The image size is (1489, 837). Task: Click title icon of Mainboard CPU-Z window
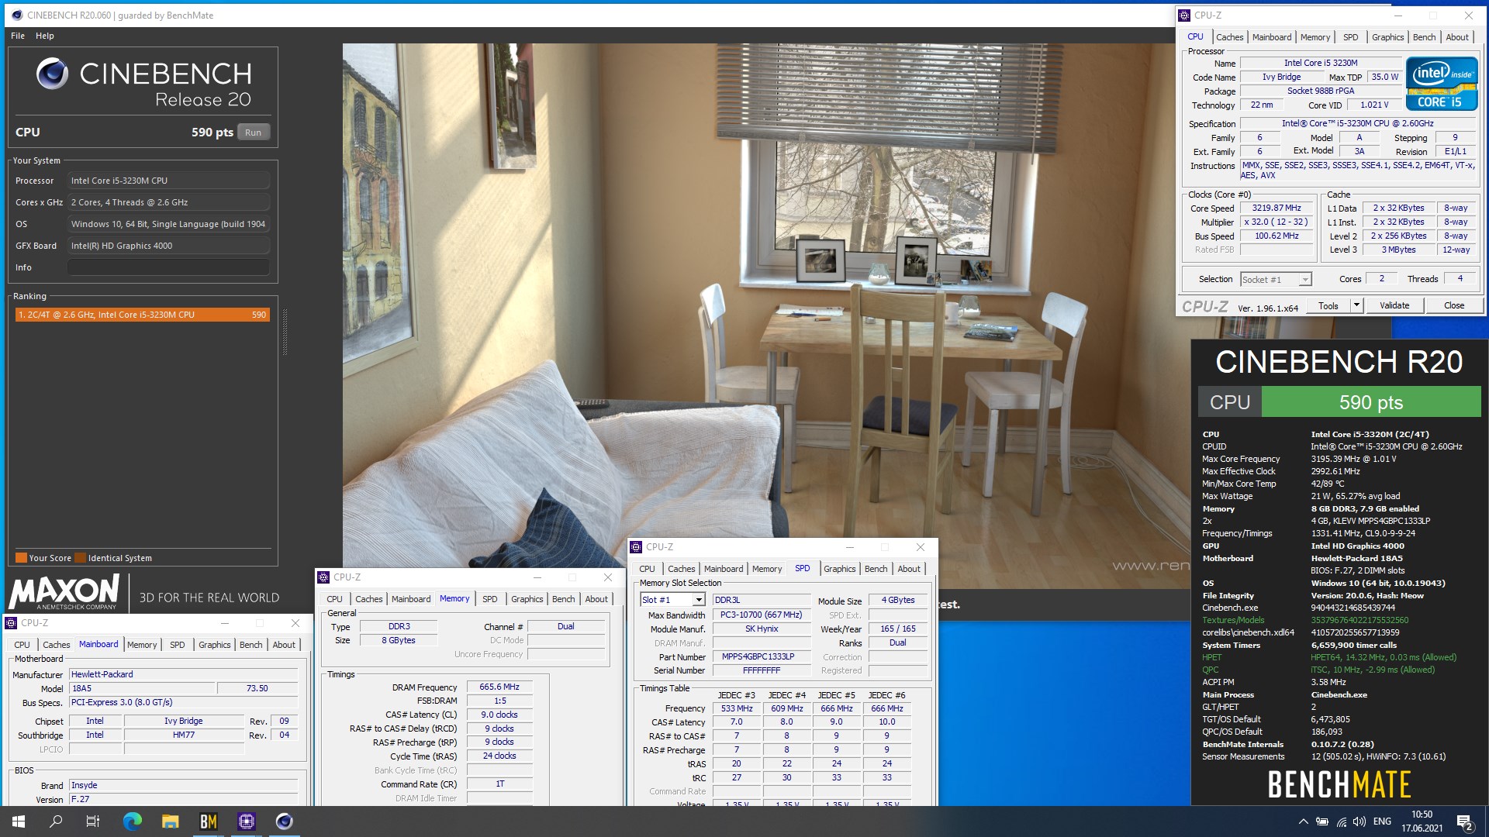[x=11, y=623]
